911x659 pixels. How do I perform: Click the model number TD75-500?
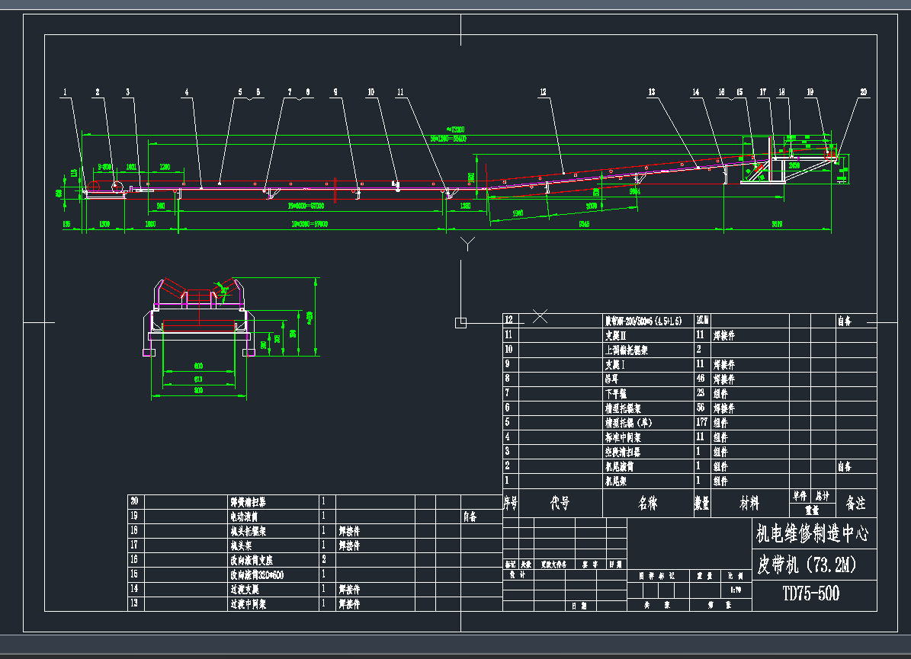tap(811, 593)
